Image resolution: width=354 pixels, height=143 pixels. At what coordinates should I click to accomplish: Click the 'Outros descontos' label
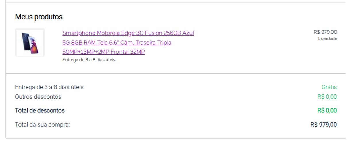[38, 97]
